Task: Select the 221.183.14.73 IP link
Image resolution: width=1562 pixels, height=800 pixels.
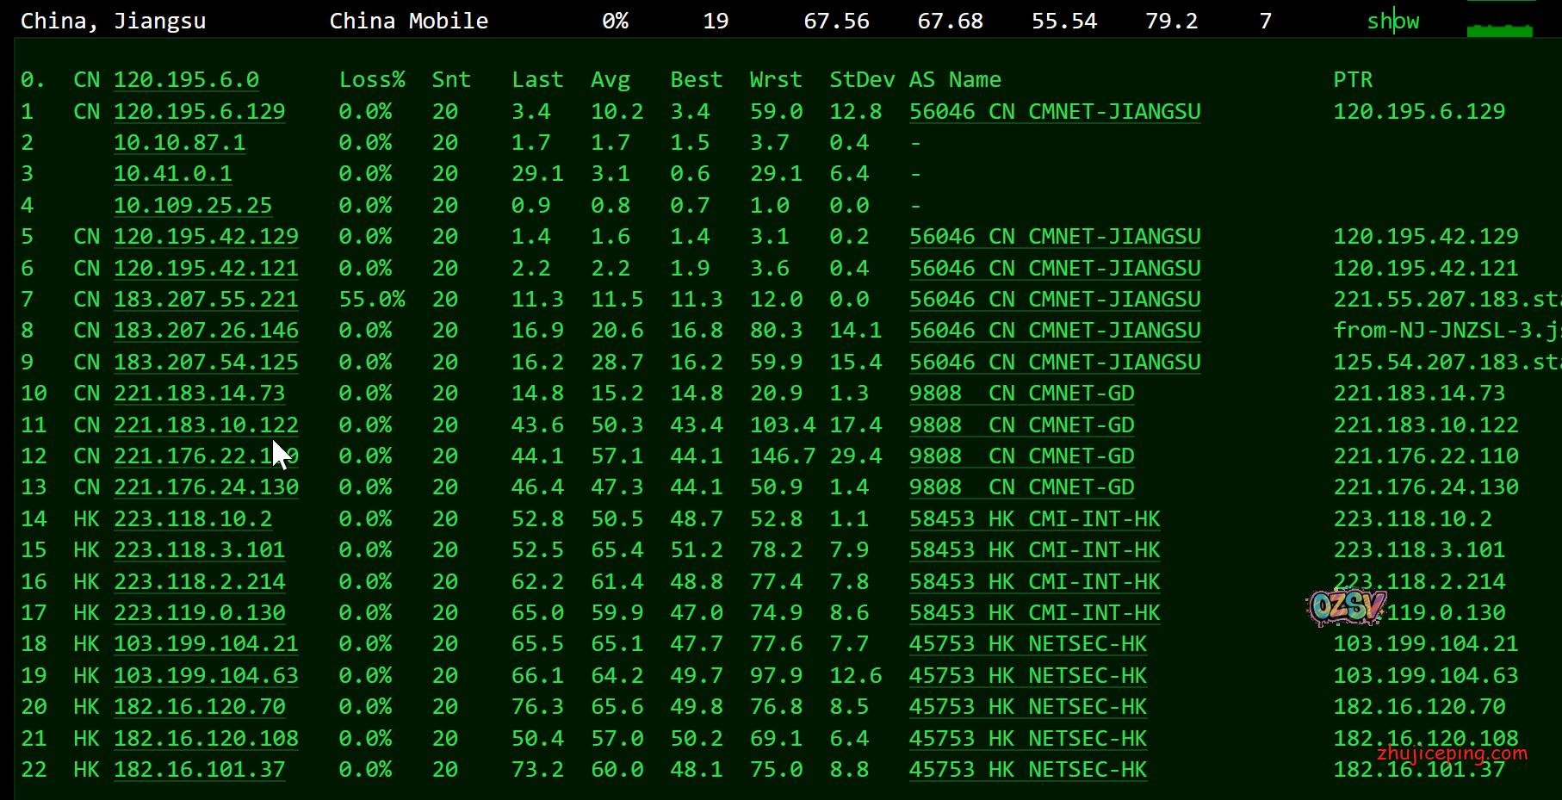Action: coord(199,394)
